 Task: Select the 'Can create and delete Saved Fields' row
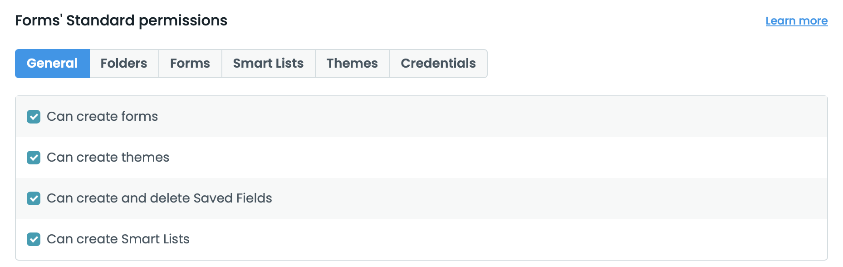pos(160,198)
